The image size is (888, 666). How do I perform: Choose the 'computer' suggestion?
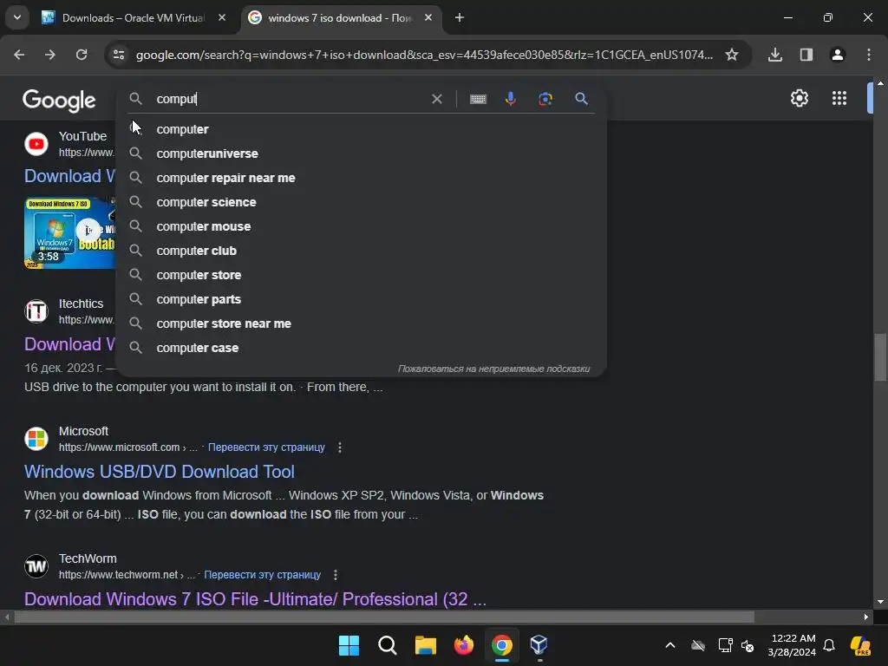[361, 130]
